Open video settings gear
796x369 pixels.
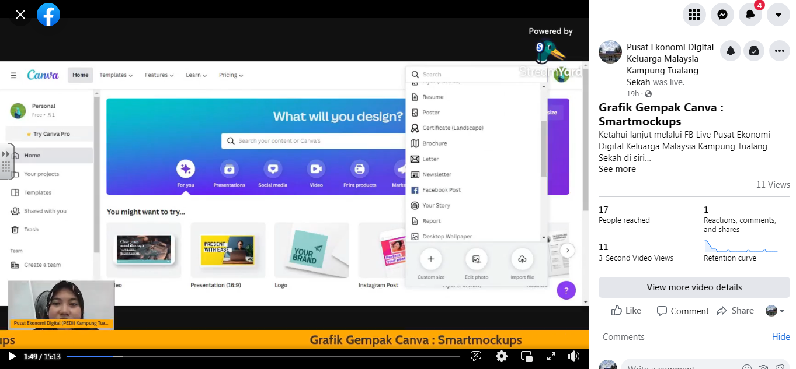[502, 356]
